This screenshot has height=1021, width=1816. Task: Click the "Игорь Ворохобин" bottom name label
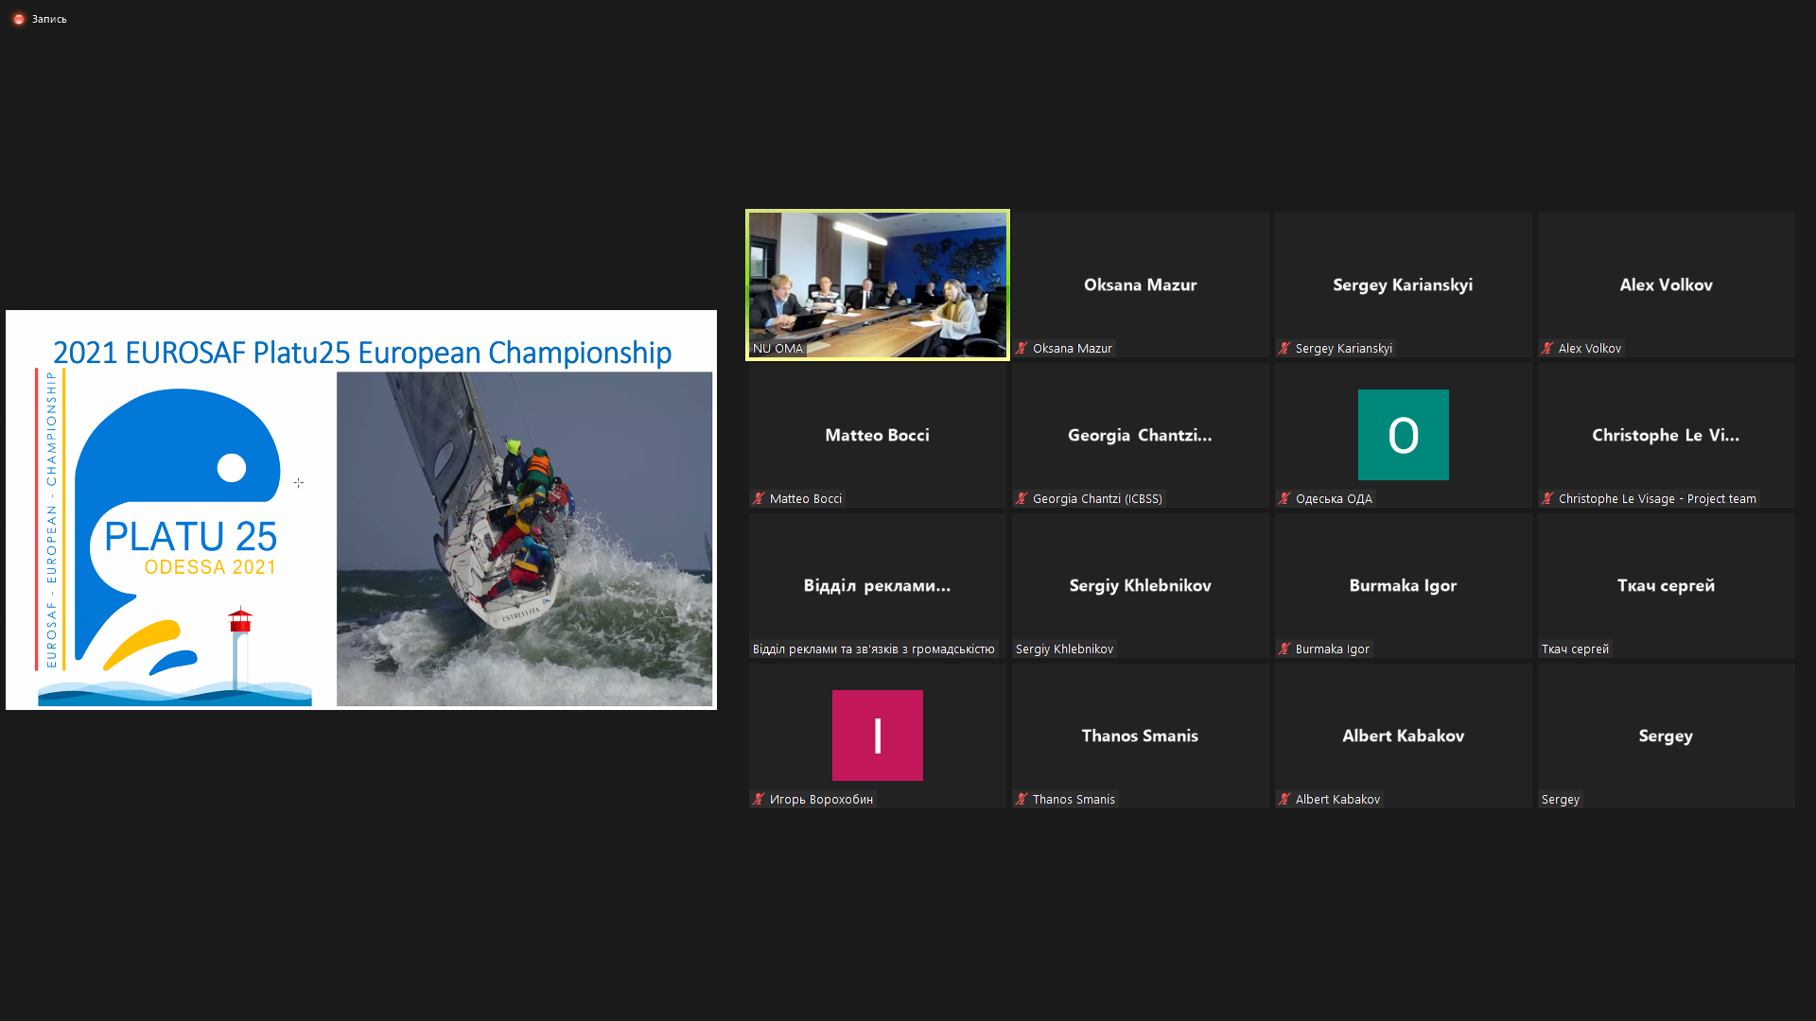(821, 800)
